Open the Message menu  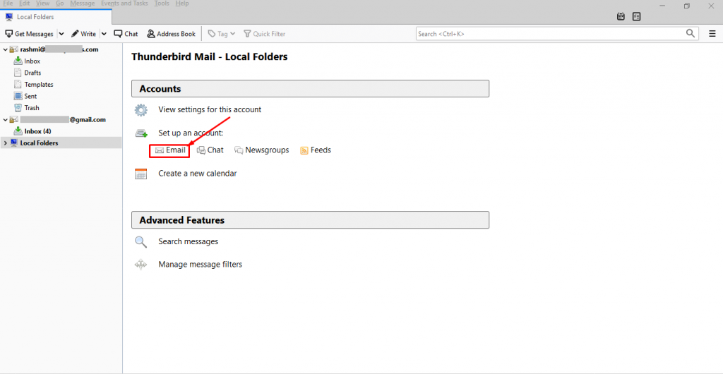tap(82, 4)
